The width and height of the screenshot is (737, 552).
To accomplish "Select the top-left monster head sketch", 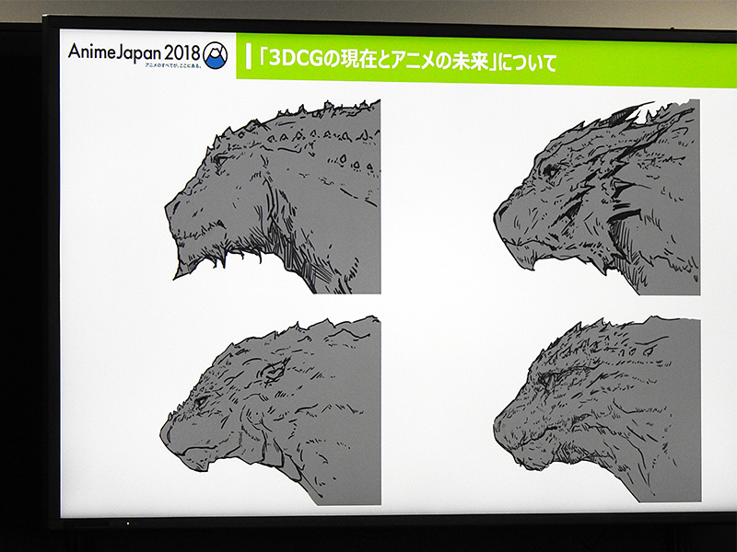I will [x=272, y=197].
